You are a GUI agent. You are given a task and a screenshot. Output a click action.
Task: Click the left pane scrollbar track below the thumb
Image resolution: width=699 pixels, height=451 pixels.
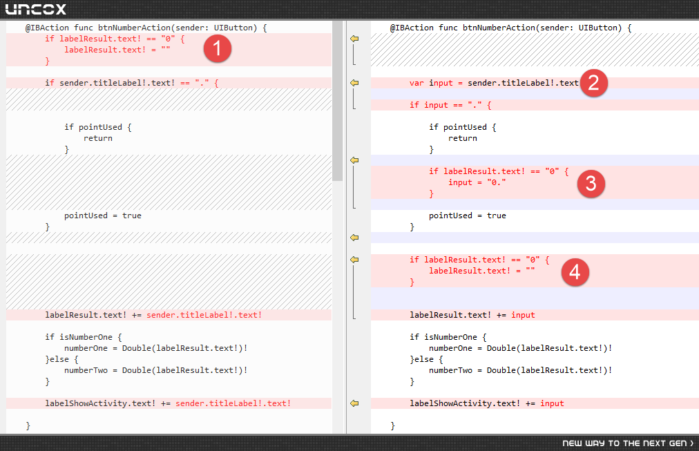[x=338, y=307]
